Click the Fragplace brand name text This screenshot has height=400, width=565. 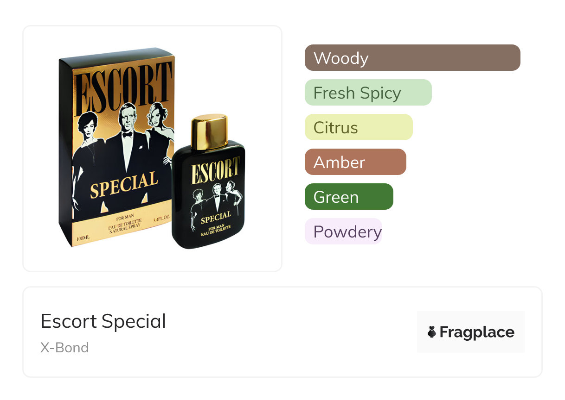[477, 332]
